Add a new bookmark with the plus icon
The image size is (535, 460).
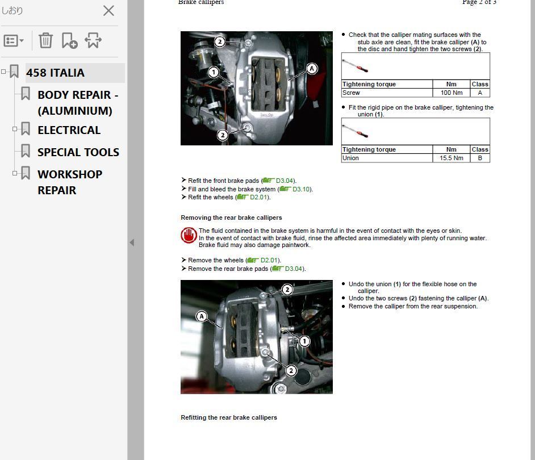(70, 41)
